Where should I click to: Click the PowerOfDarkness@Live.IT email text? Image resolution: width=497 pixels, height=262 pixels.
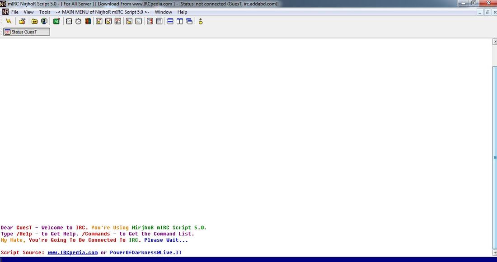coord(146,253)
